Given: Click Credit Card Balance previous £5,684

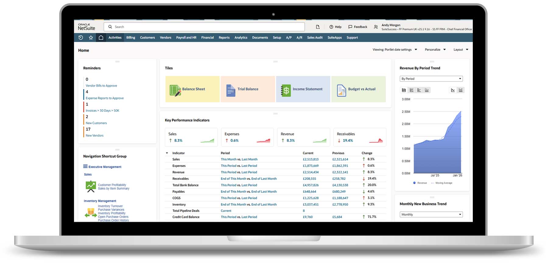Looking at the screenshot, I should click(x=337, y=217).
